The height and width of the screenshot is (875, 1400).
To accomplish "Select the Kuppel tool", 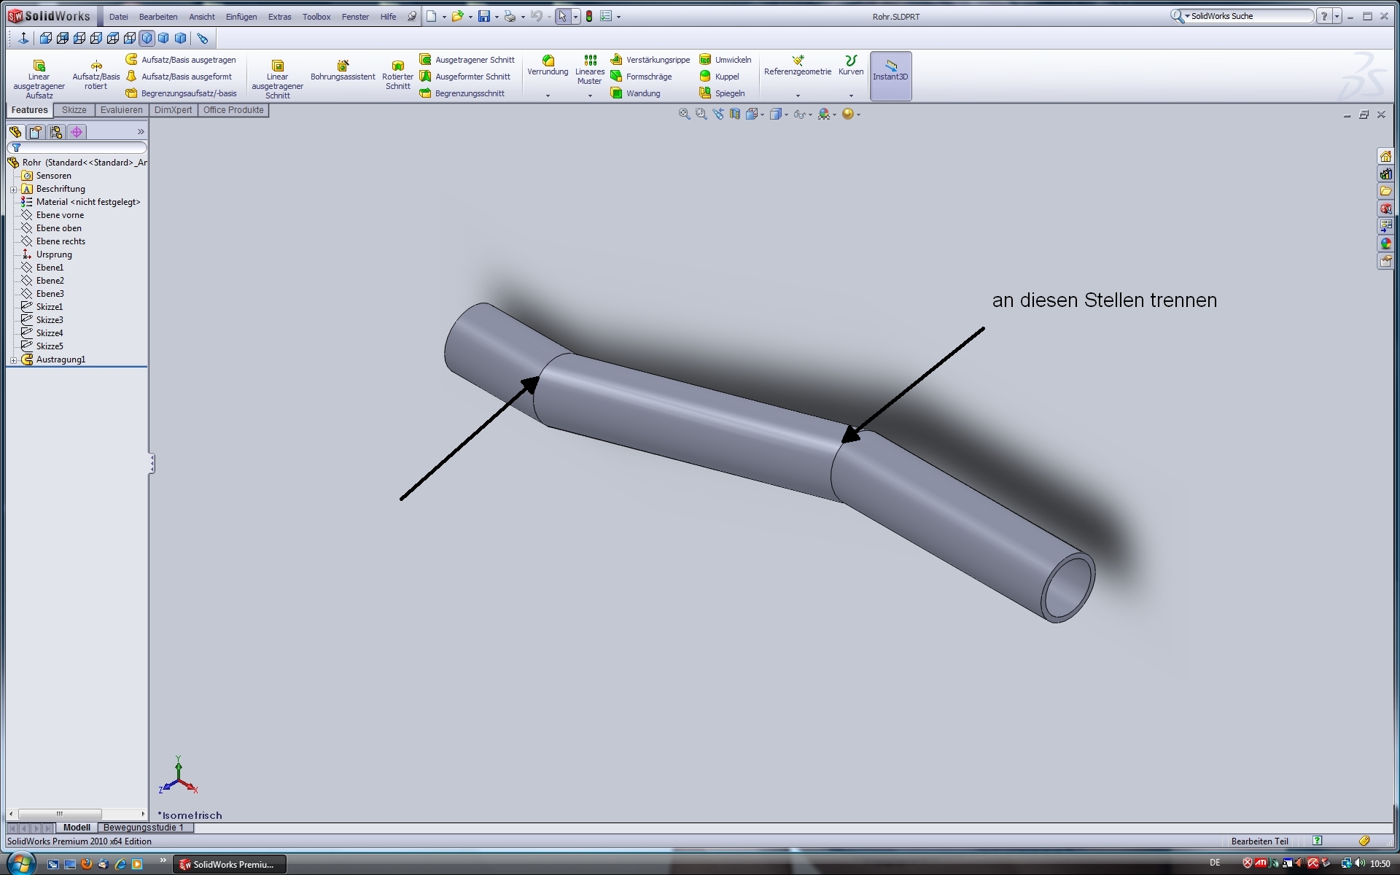I will coord(719,77).
